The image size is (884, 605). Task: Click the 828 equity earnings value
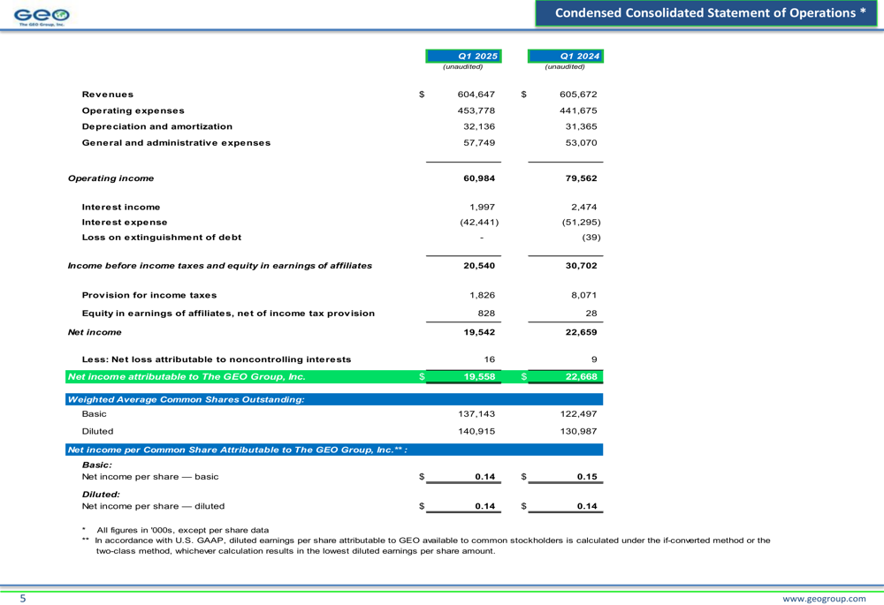pyautogui.click(x=486, y=314)
